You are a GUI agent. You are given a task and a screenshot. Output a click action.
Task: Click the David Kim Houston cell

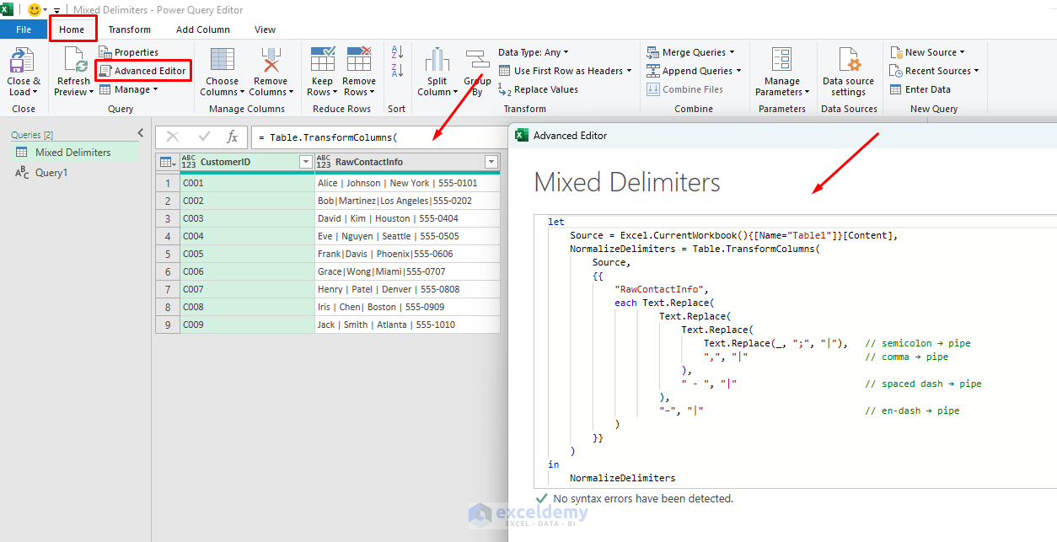point(407,218)
